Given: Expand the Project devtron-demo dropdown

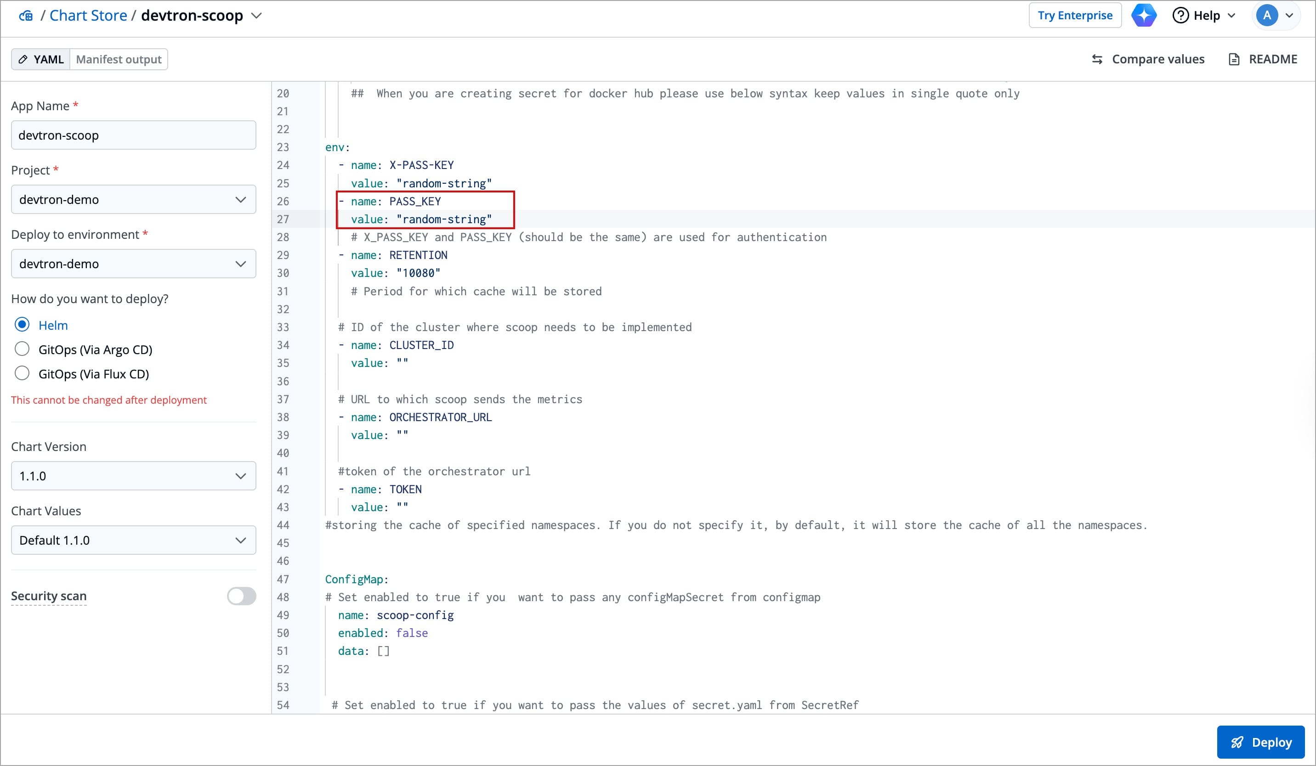Looking at the screenshot, I should [x=133, y=199].
